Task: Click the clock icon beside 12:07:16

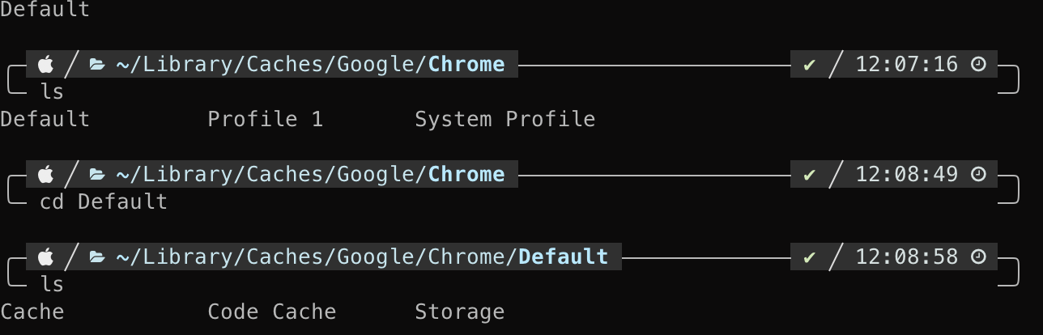Action: [x=978, y=64]
